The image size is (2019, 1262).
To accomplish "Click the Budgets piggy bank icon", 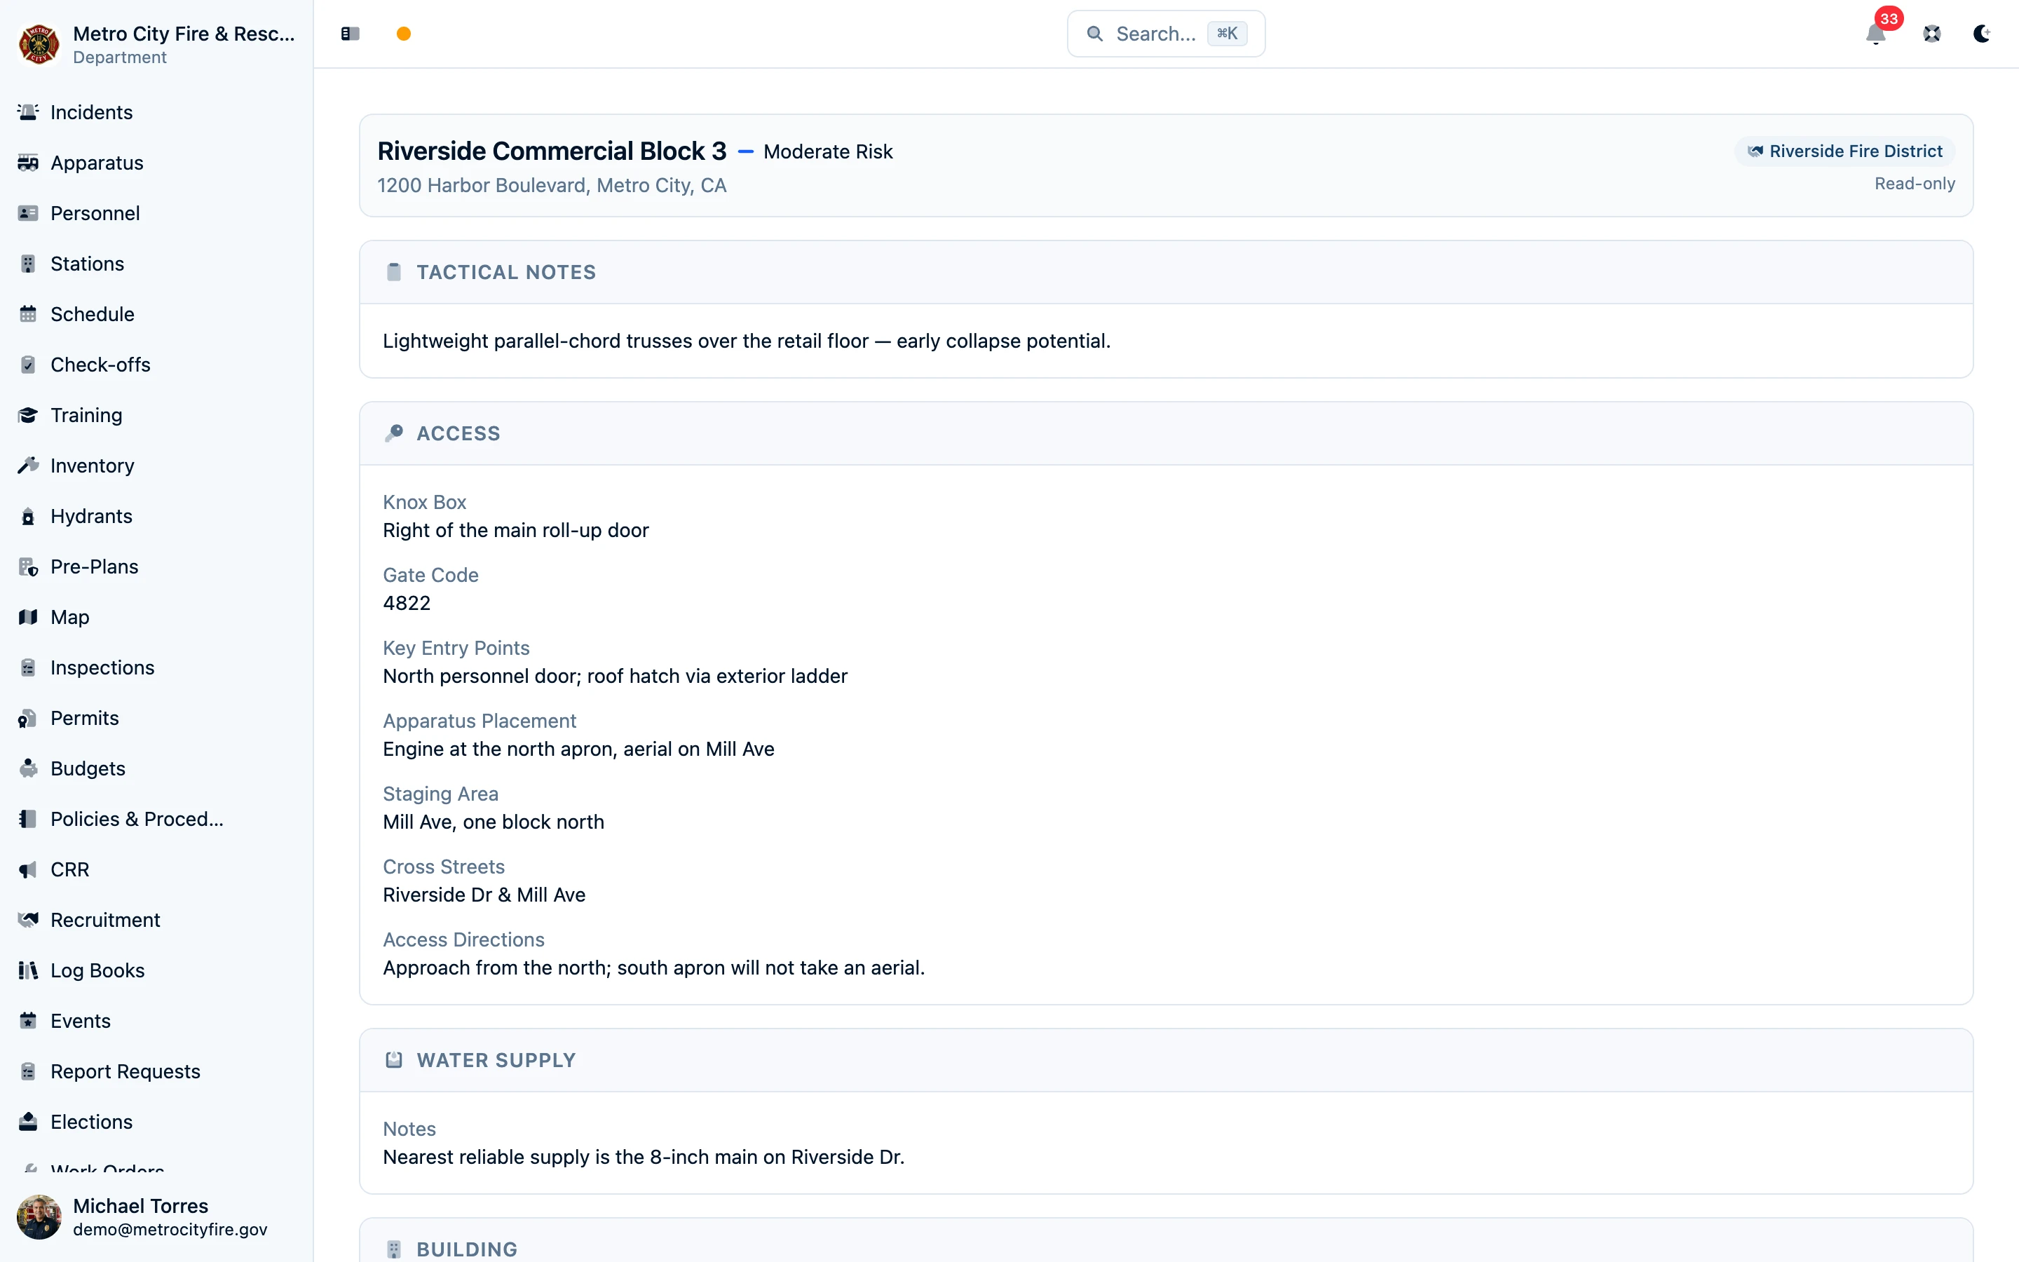I will click(28, 768).
